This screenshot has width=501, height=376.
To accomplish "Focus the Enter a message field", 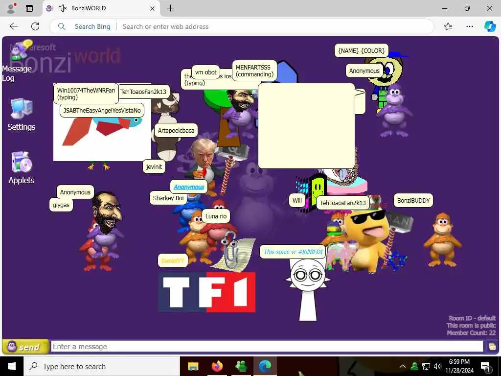I will coord(267,346).
